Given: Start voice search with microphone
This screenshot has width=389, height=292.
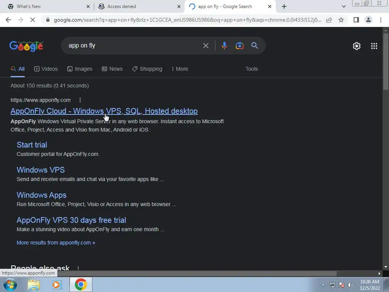Looking at the screenshot, I should [224, 46].
